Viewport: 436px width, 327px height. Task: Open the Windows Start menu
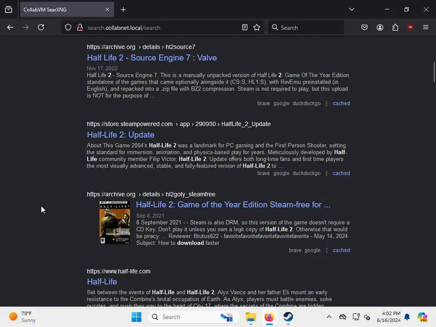136,317
